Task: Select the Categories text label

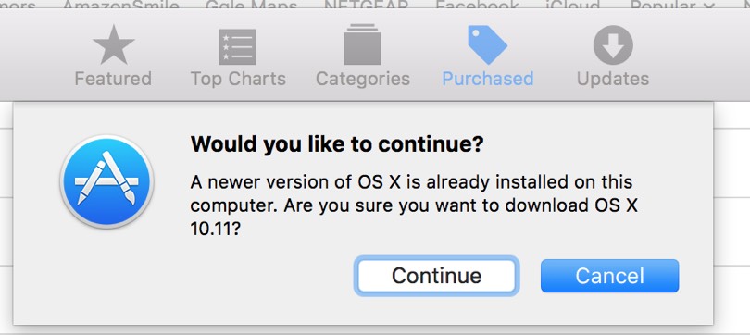Action: (363, 80)
